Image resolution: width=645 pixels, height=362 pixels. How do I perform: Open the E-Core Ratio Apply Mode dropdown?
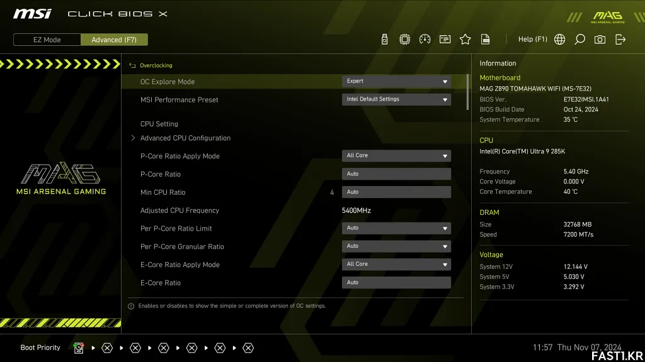[396, 265]
